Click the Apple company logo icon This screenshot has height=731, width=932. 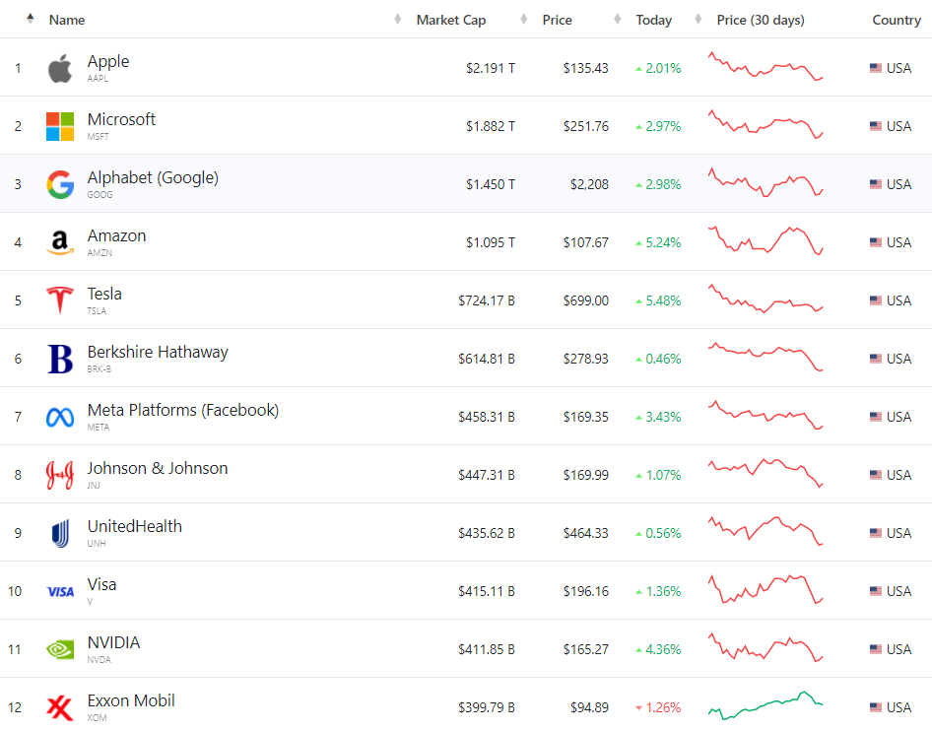coord(60,69)
